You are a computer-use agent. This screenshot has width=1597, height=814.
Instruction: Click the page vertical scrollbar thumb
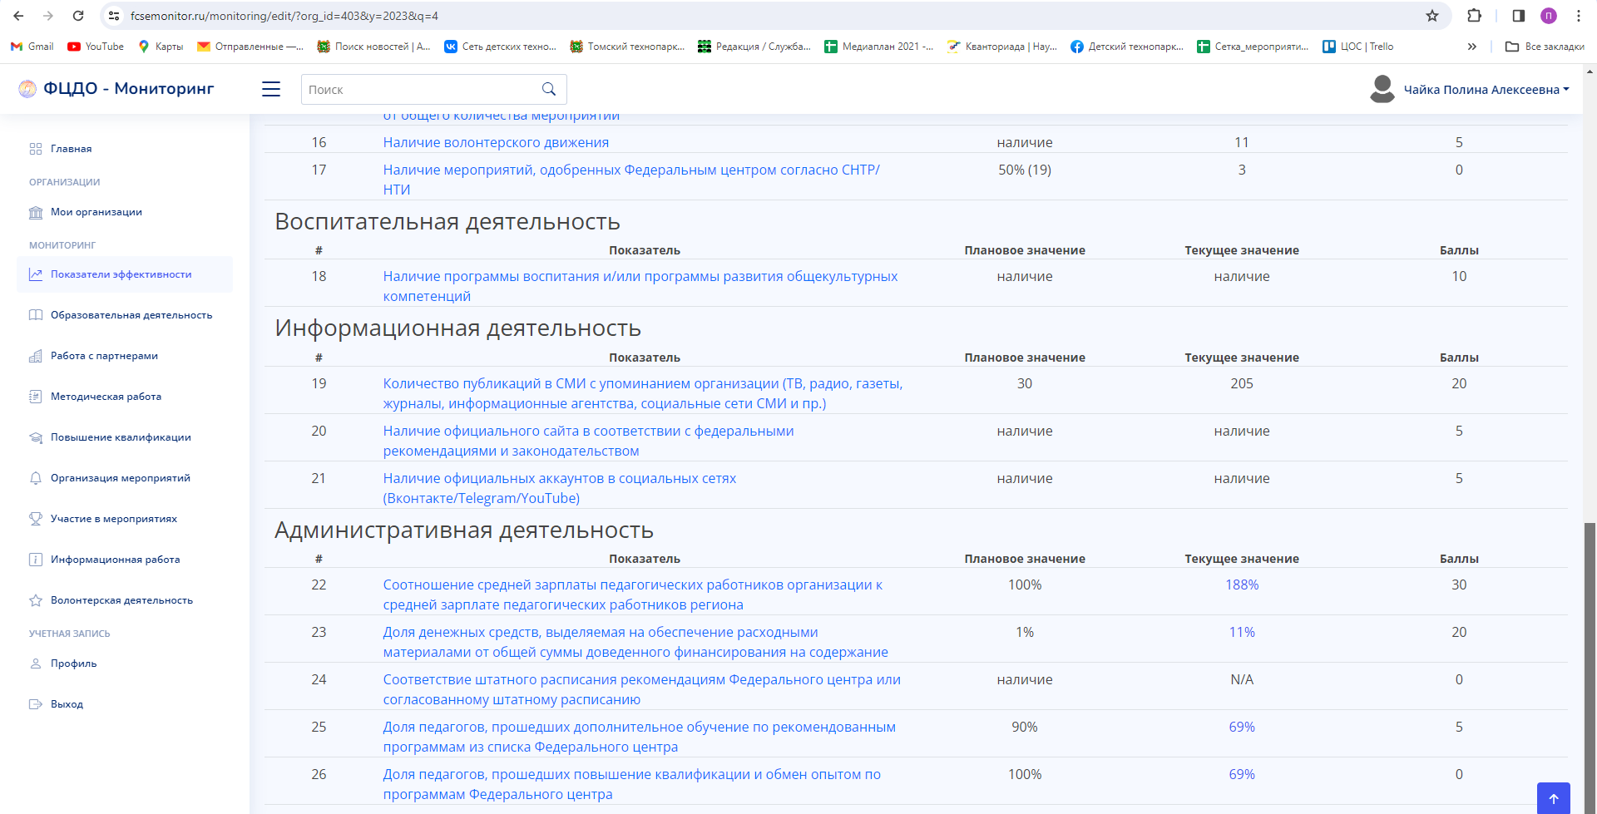click(x=1590, y=665)
